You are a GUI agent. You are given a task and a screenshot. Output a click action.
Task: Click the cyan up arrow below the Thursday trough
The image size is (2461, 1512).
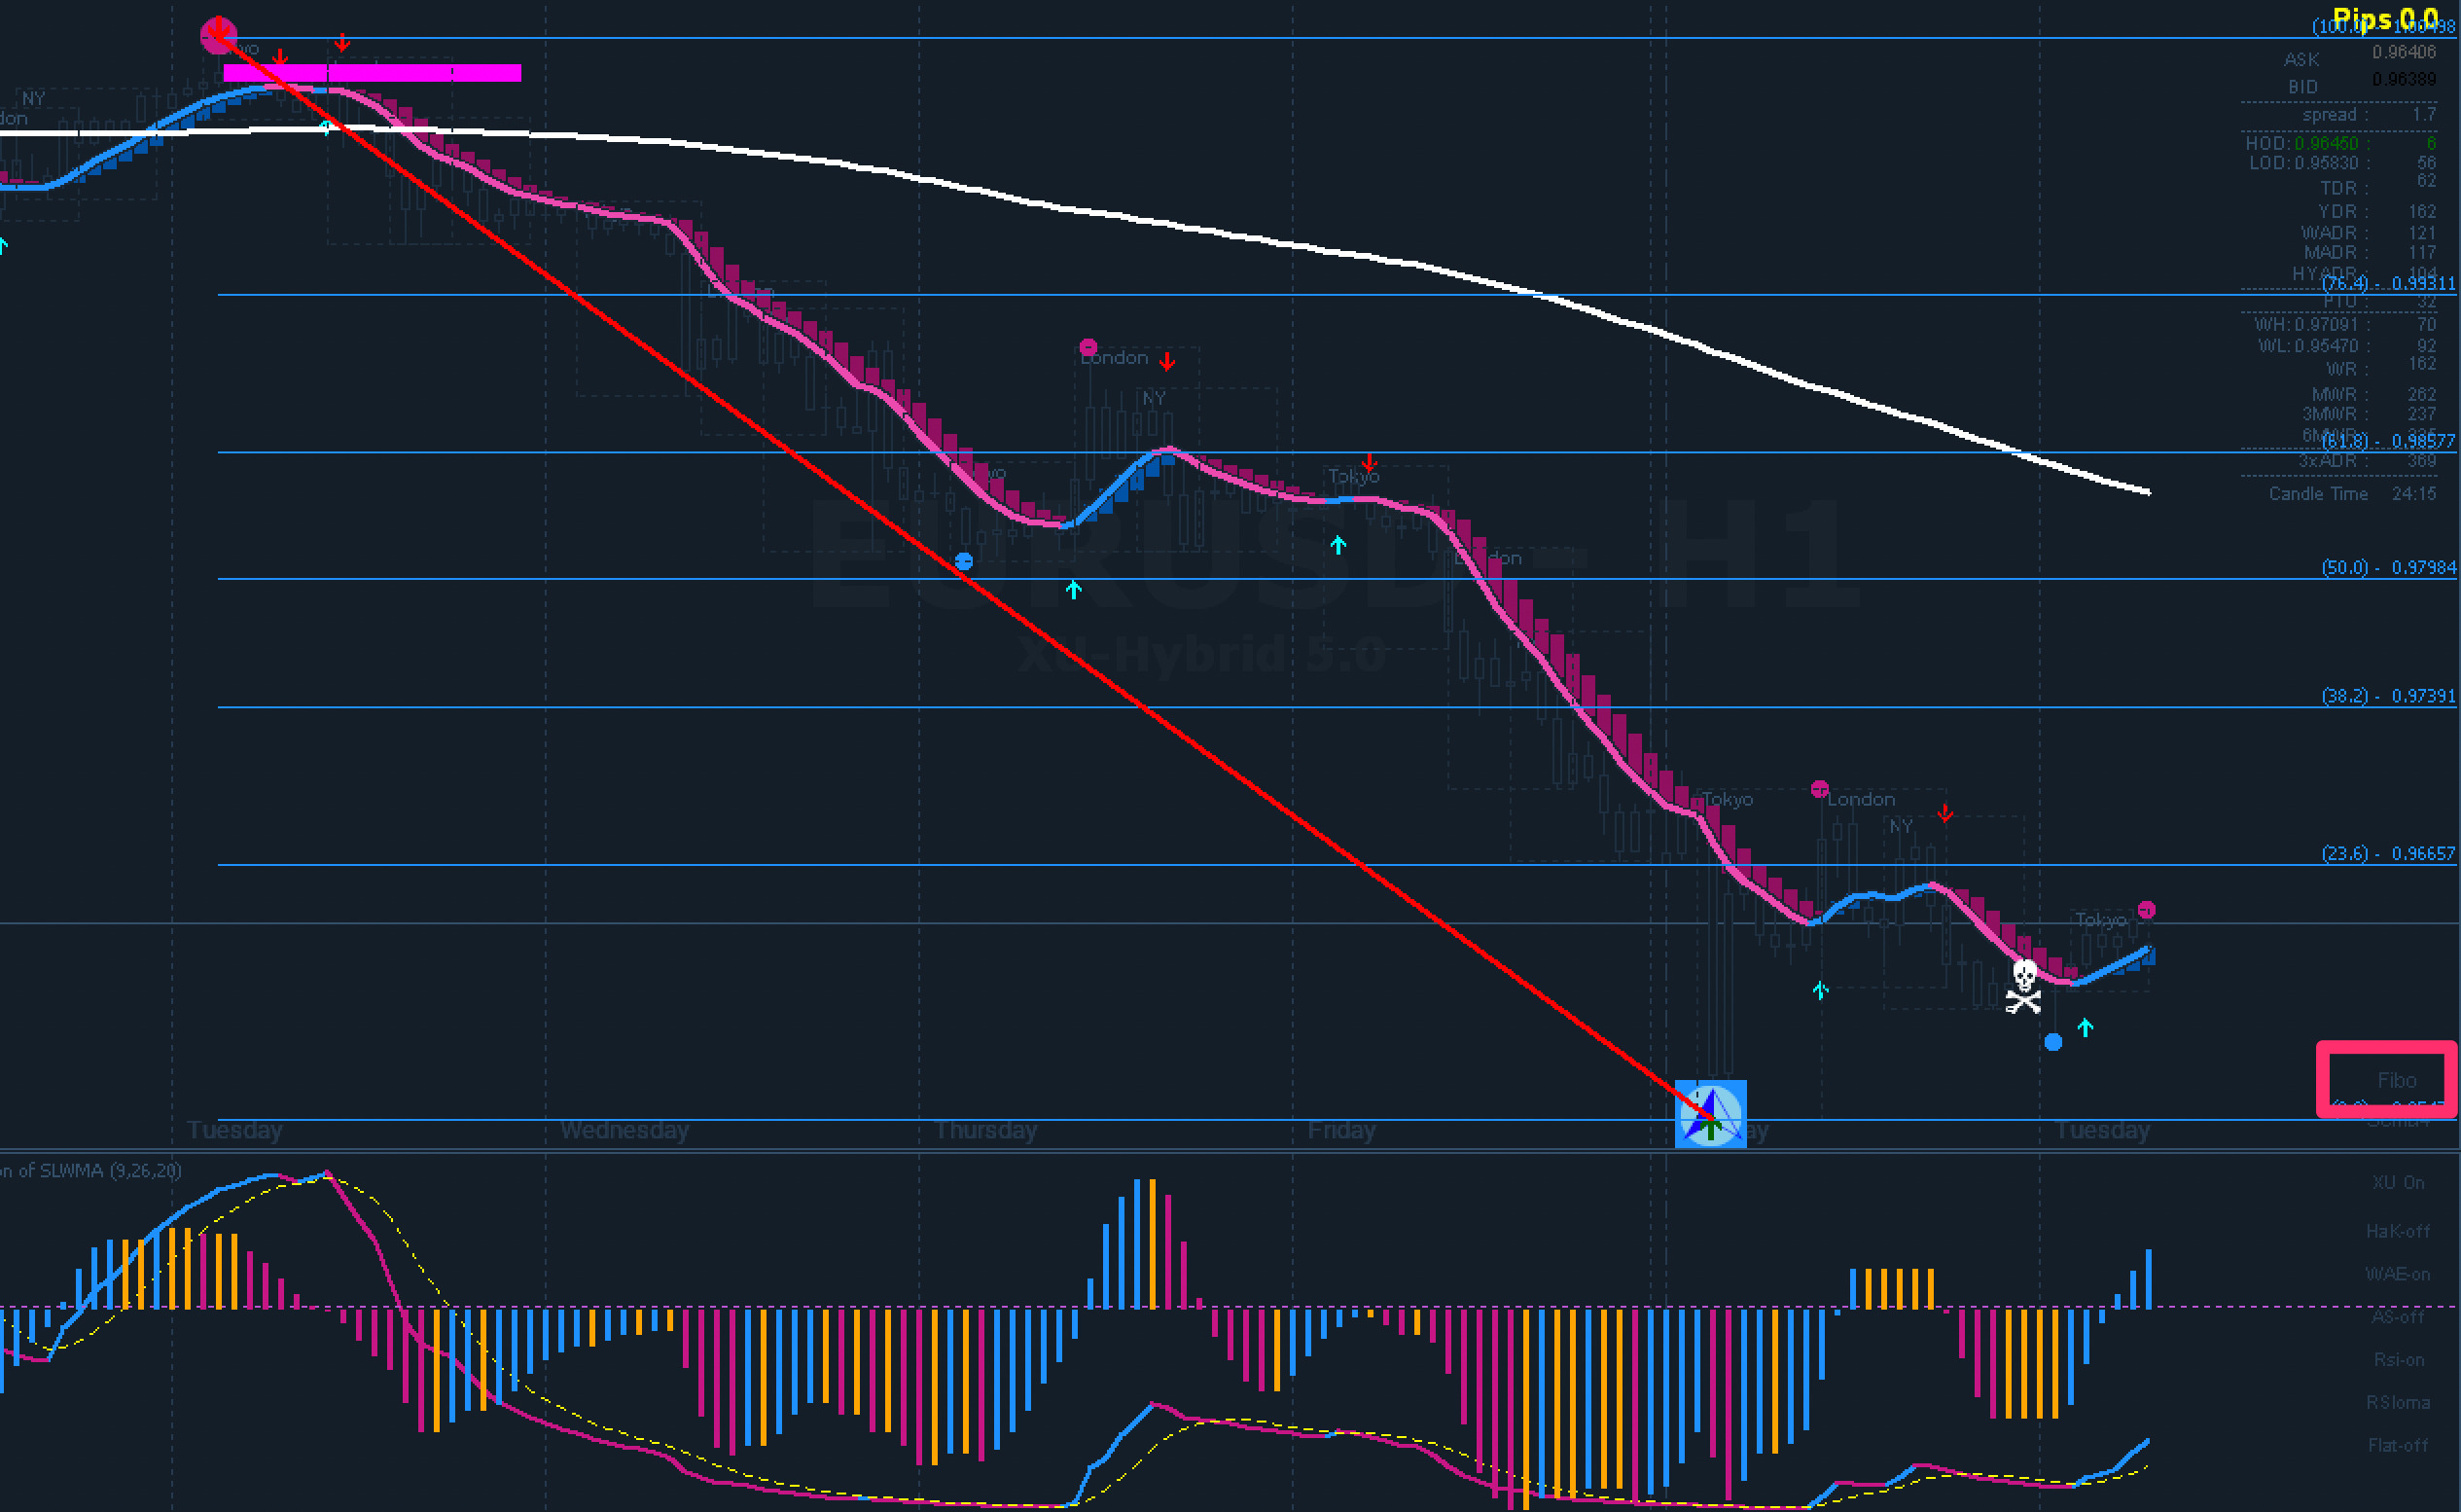click(x=1074, y=590)
